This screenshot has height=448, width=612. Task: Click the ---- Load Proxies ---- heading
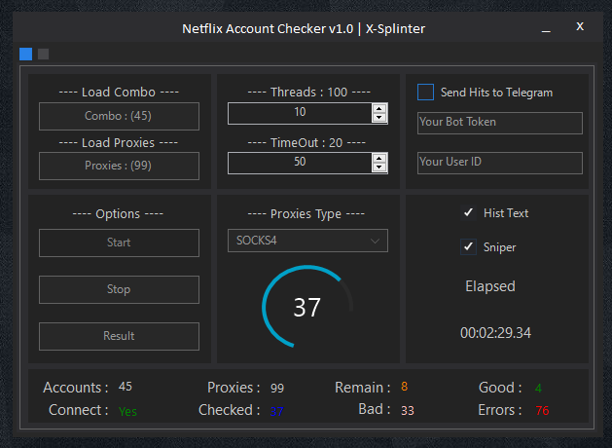click(x=119, y=143)
